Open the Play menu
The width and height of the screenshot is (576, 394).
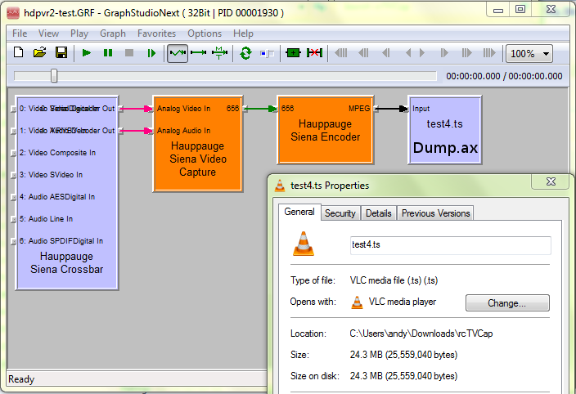pyautogui.click(x=79, y=34)
